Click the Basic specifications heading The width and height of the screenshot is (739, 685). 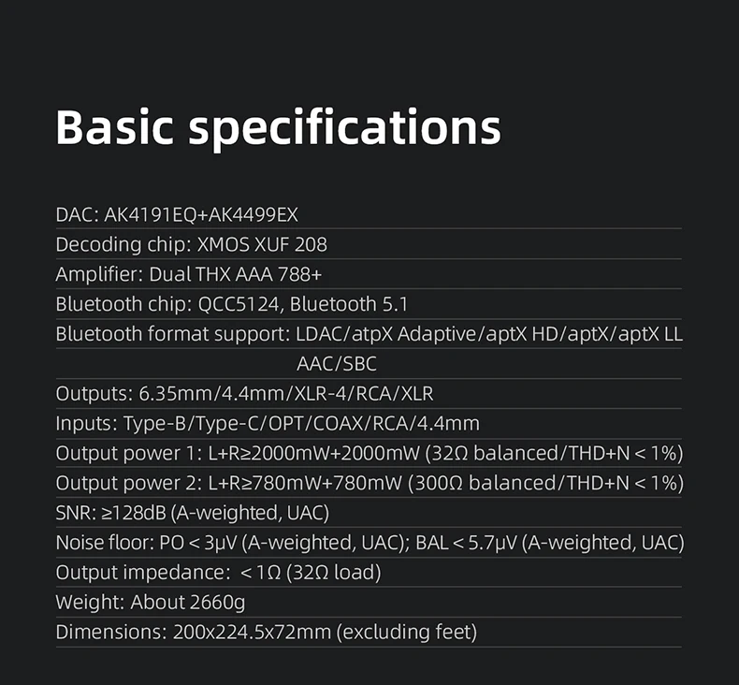point(278,128)
